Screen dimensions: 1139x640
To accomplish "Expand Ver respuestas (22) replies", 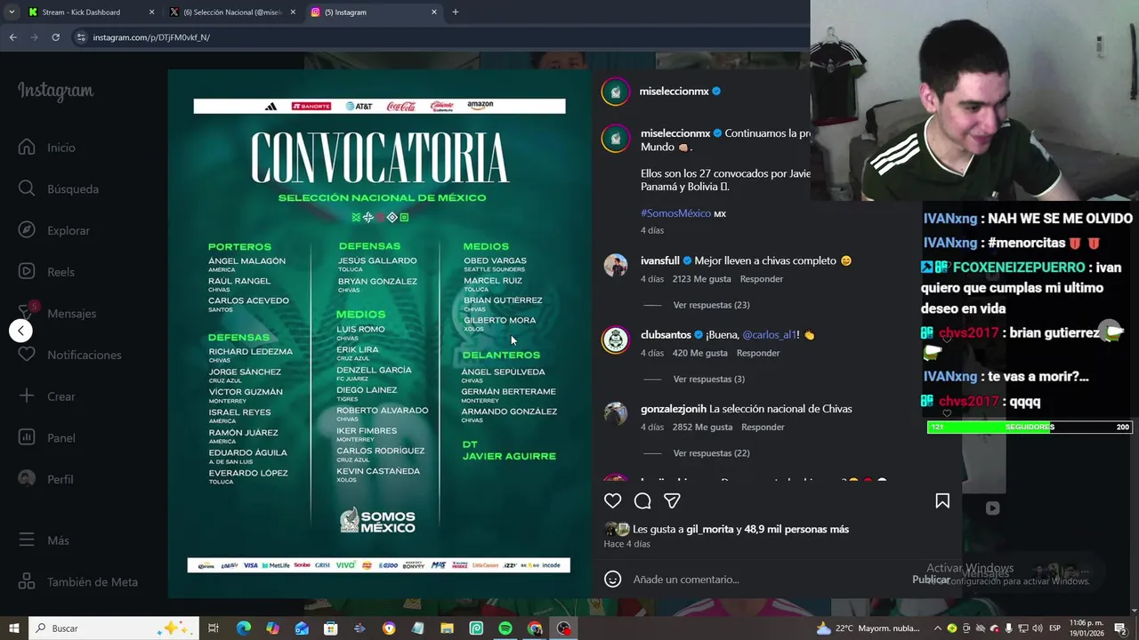I will [711, 453].
